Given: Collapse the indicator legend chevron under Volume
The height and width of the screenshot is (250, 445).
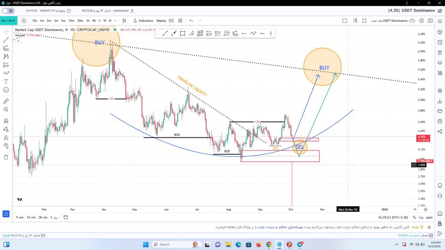Looking at the screenshot, I should 18,41.
